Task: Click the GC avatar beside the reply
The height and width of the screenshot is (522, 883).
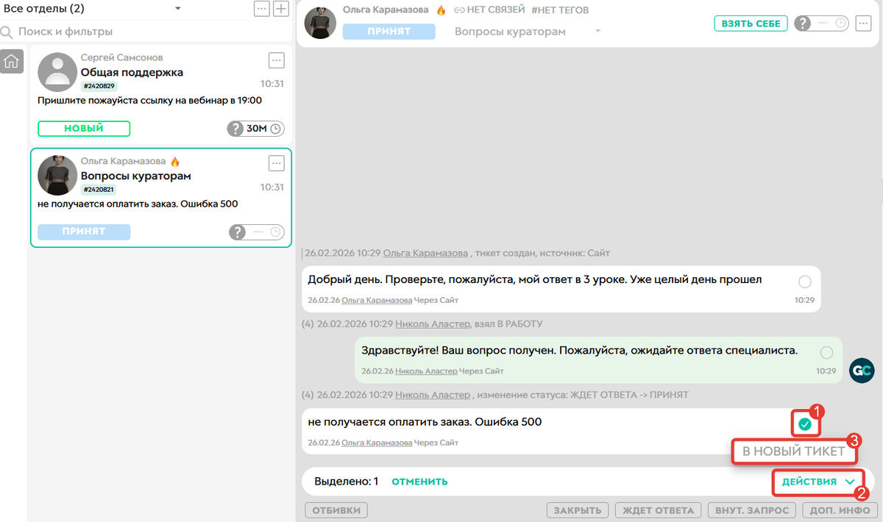Action: pos(862,371)
